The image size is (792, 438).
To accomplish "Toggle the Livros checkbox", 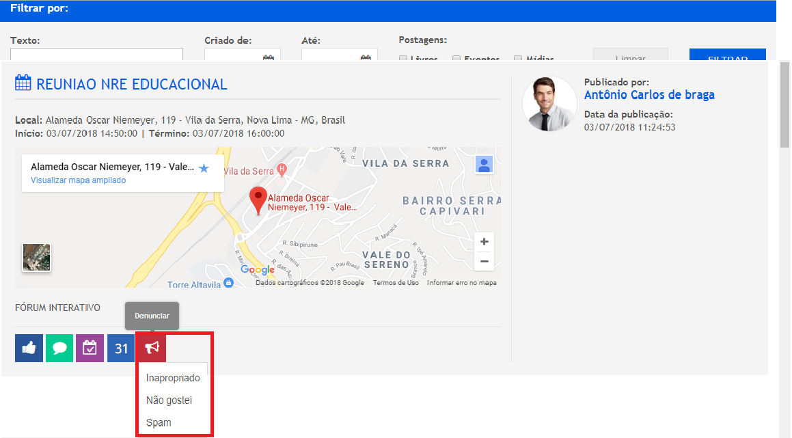I will (x=403, y=59).
